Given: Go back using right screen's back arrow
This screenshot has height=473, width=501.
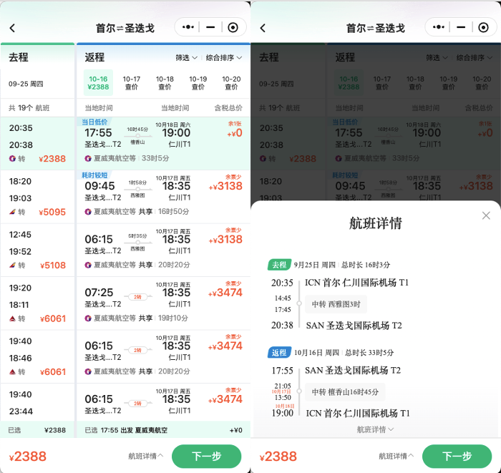Looking at the screenshot, I should (263, 28).
